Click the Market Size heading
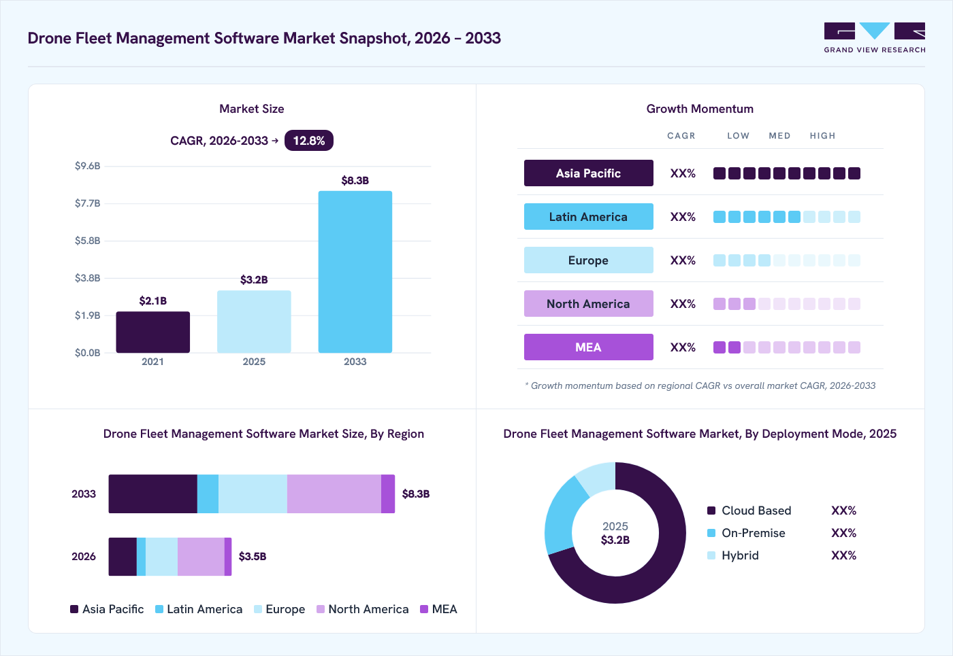953x656 pixels. (x=252, y=109)
